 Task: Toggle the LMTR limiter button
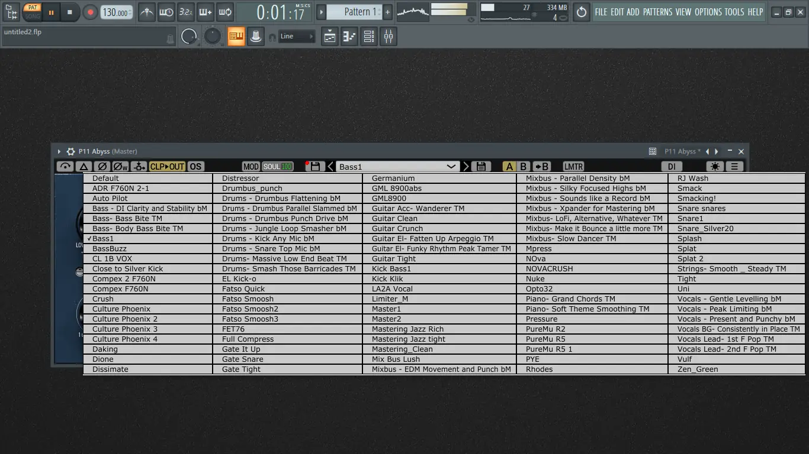pos(573,167)
